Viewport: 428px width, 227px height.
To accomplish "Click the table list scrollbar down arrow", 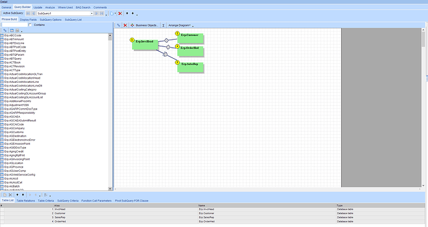I will click(x=110, y=189).
